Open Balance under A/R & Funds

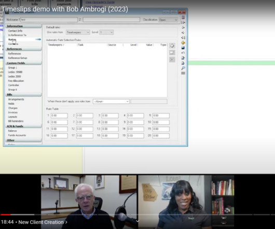[x=12, y=131]
